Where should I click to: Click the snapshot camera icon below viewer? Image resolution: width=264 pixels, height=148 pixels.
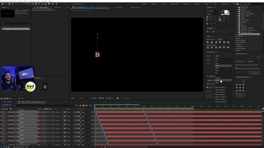[118, 98]
